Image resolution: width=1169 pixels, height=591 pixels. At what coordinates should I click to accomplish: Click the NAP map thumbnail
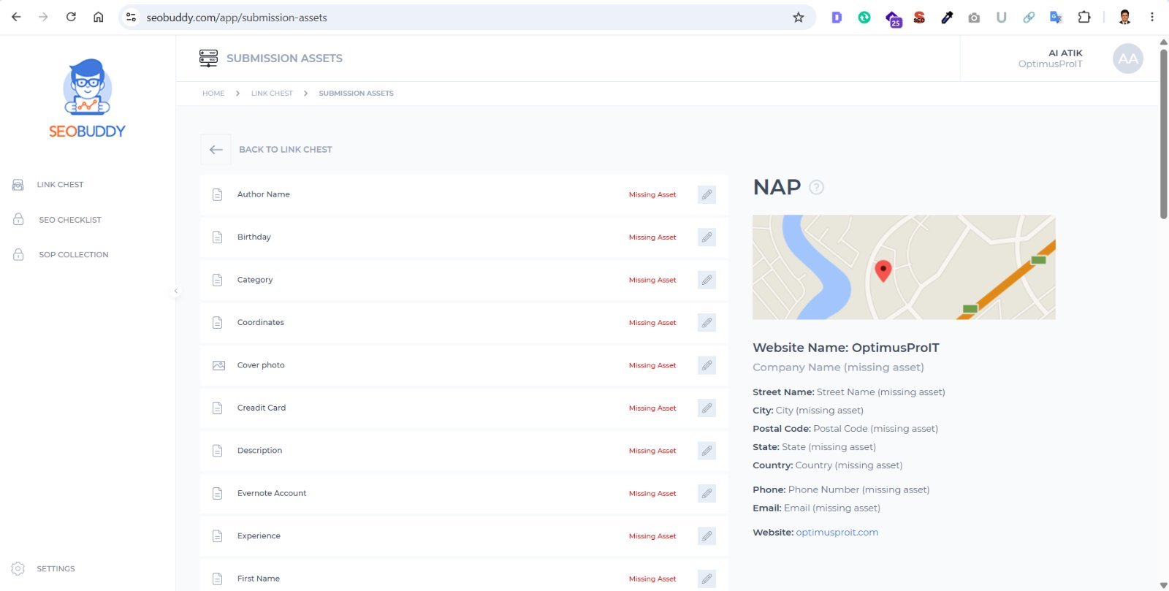[x=904, y=267]
